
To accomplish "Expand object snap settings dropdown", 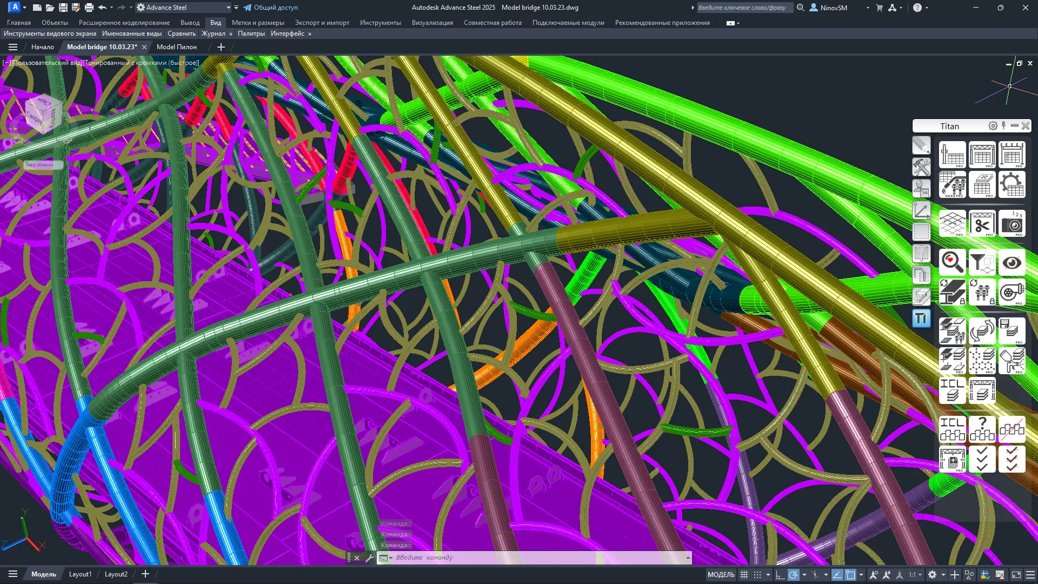I will 861,575.
